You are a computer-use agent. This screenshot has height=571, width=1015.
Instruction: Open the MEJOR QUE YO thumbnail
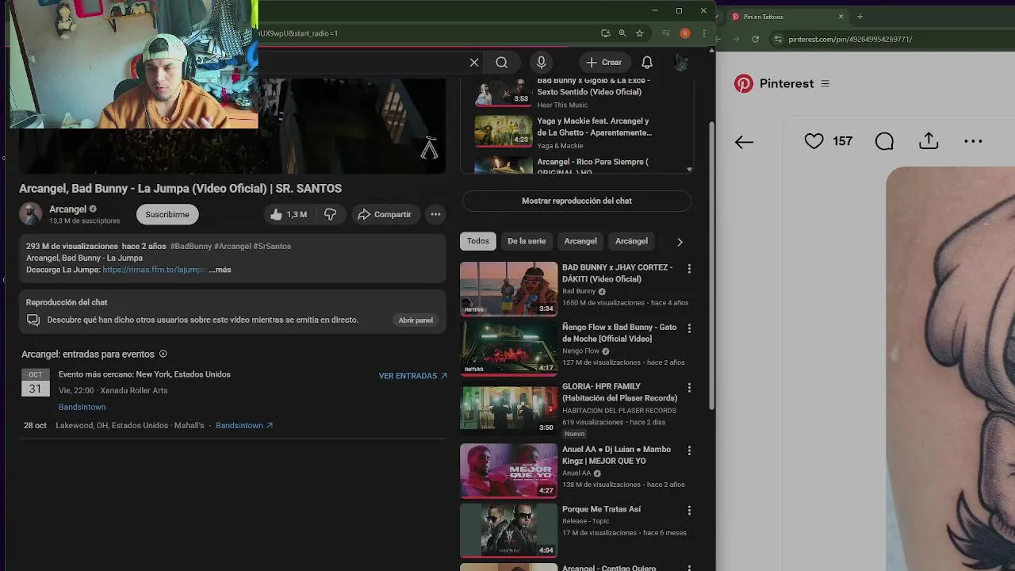pos(508,470)
